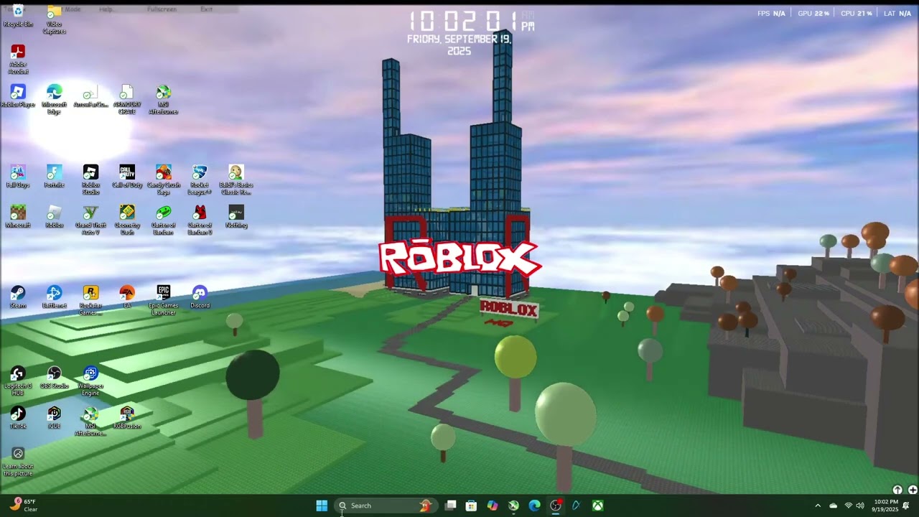Screen dimensions: 919x517
Task: Open the EA app shortcut
Action: (x=127, y=297)
